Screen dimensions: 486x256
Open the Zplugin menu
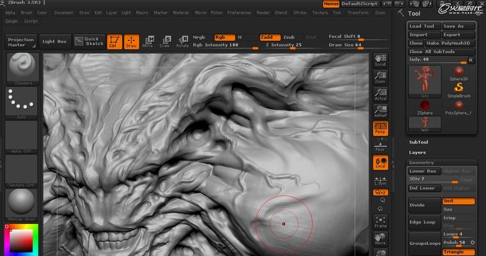[x=12, y=21]
